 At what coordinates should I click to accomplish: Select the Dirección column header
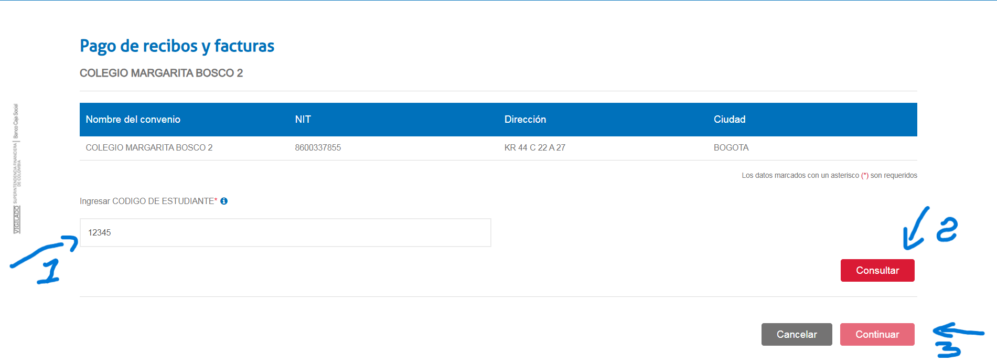point(525,120)
